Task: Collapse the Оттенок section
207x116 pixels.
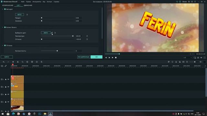Action: [3, 45]
